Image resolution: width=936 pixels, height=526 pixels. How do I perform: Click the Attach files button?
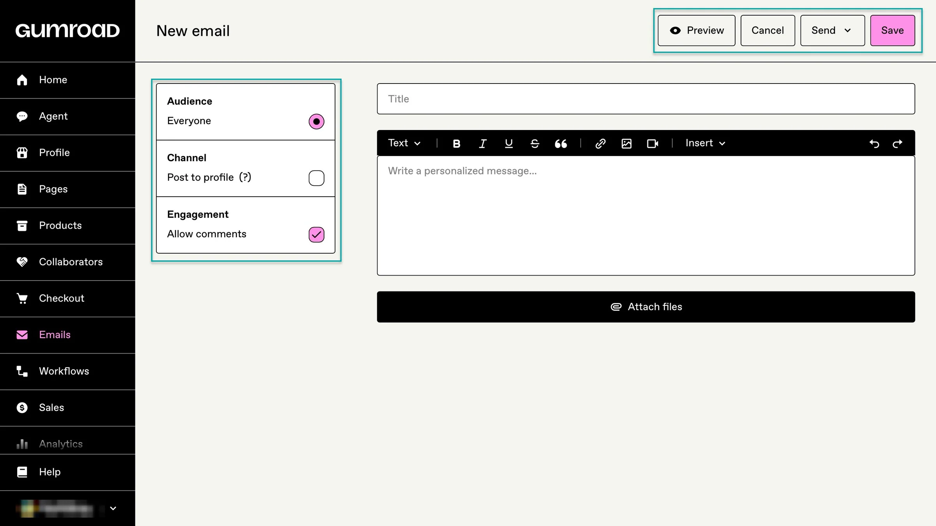[646, 307]
